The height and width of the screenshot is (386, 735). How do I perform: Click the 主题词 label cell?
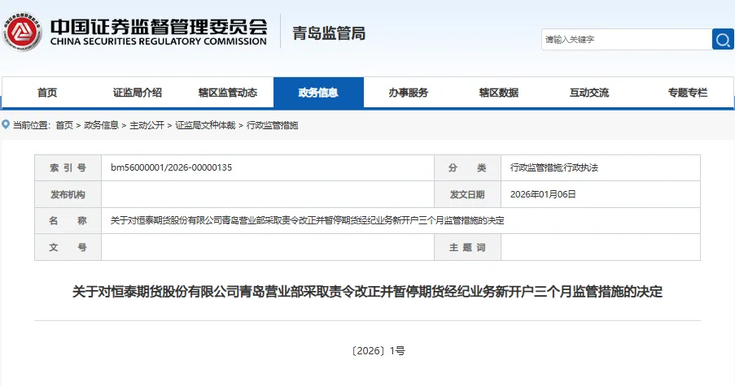click(x=467, y=247)
